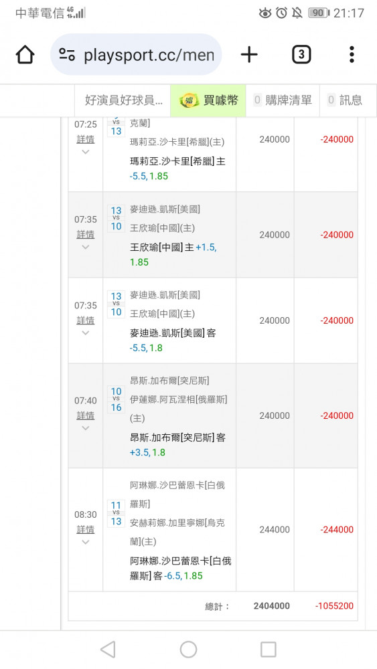Open a new tab with plus icon
Image resolution: width=377 pixels, height=669 pixels.
[x=249, y=55]
